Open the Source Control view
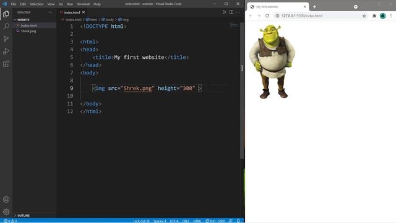The width and height of the screenshot is (396, 223). (6, 38)
